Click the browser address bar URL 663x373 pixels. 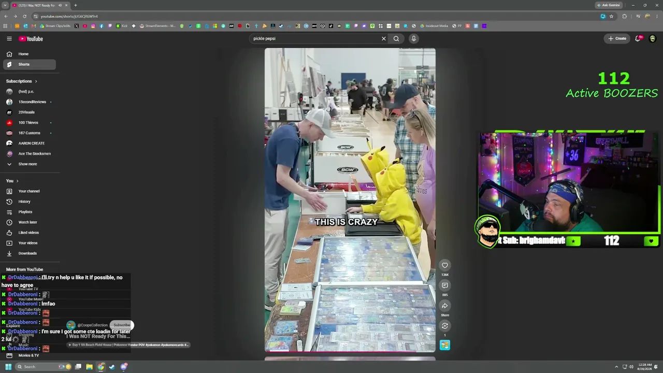coord(69,16)
